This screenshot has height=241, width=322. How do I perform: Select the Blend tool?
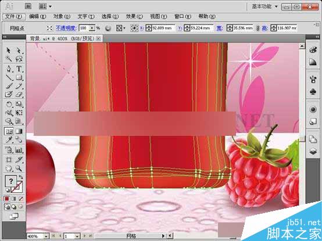pyautogui.click(x=19, y=140)
